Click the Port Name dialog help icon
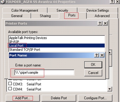Viewport: 120px width, 102px height. click(x=97, y=55)
